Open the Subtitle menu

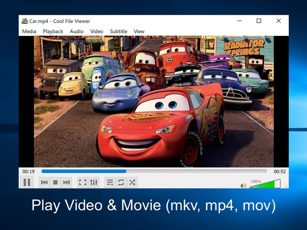pyautogui.click(x=118, y=31)
